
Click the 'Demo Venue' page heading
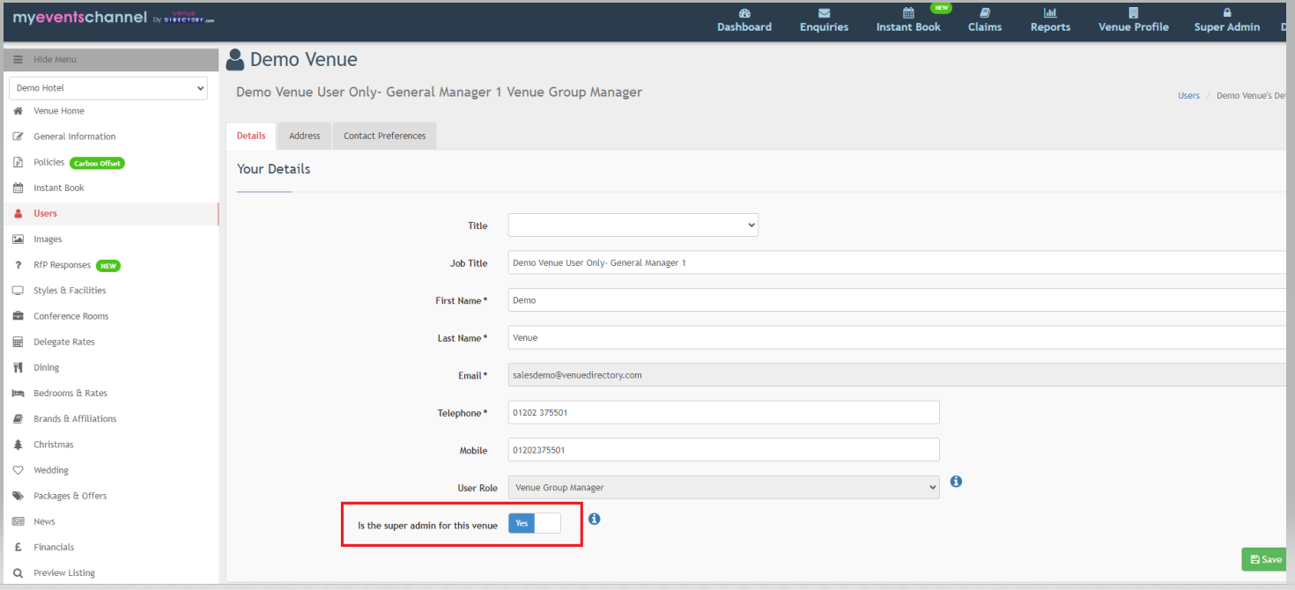[304, 60]
